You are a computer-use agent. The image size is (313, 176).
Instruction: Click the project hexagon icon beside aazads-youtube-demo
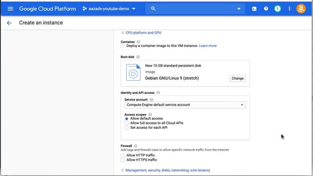85,9
